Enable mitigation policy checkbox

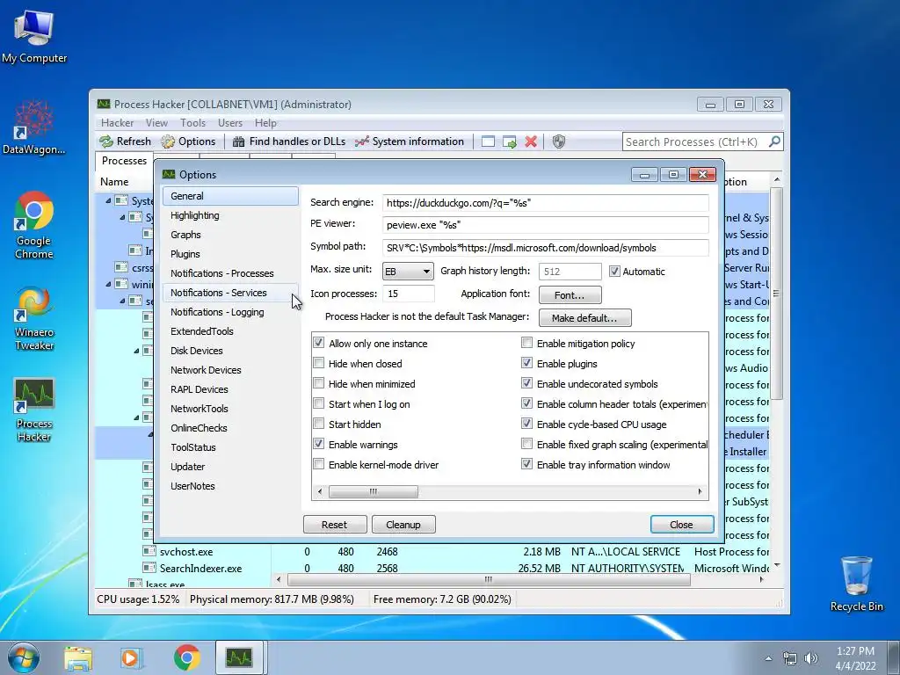(526, 343)
